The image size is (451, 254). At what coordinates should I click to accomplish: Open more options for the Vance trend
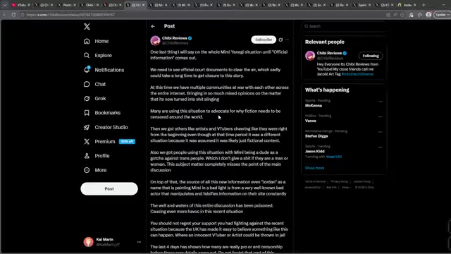[x=381, y=116]
